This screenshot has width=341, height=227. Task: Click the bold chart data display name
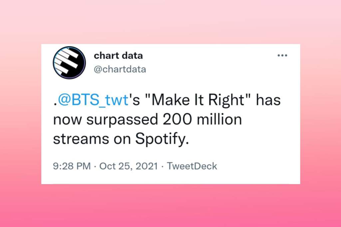(x=118, y=56)
